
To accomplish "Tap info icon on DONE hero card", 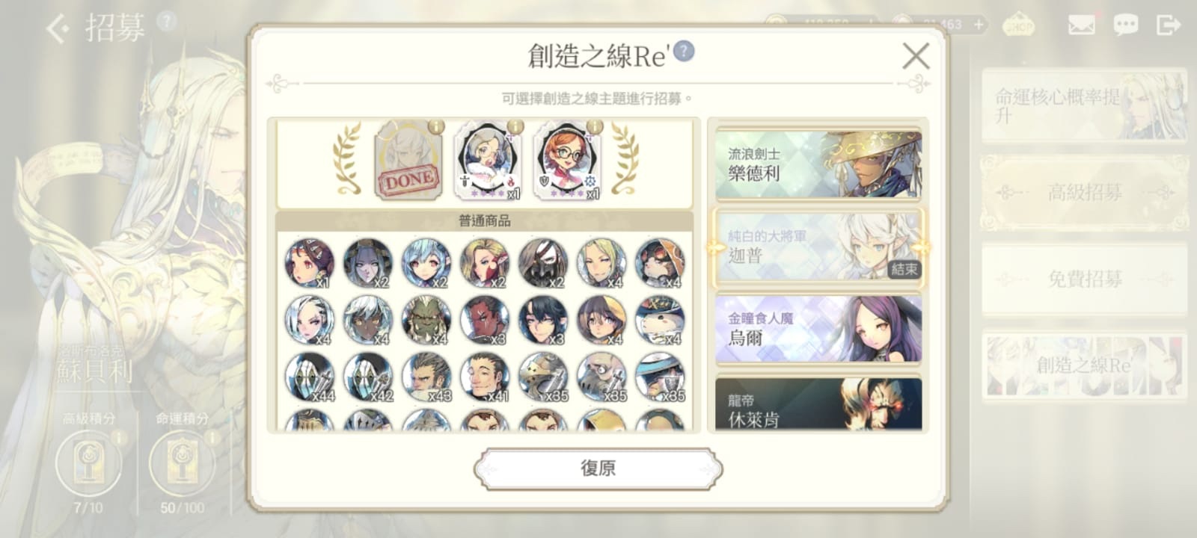I will [435, 126].
